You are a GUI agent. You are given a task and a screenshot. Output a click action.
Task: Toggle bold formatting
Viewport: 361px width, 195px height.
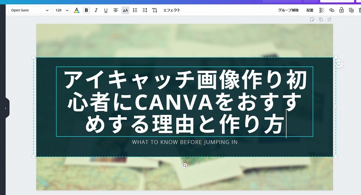pyautogui.click(x=86, y=10)
